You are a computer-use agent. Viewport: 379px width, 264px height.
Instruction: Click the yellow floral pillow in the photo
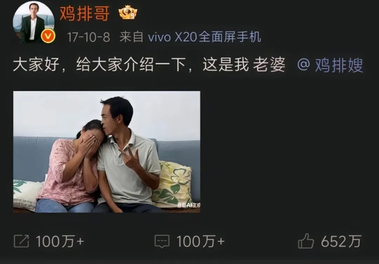pyautogui.click(x=173, y=185)
